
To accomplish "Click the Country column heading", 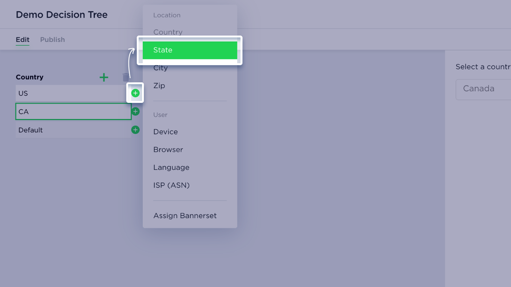I will point(30,77).
